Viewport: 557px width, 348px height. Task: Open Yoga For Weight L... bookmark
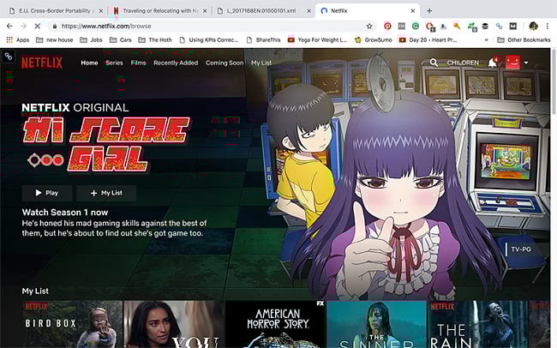click(x=318, y=39)
